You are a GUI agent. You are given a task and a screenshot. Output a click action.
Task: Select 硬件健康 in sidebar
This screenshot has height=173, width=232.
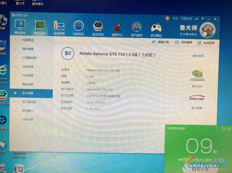[x=28, y=49]
